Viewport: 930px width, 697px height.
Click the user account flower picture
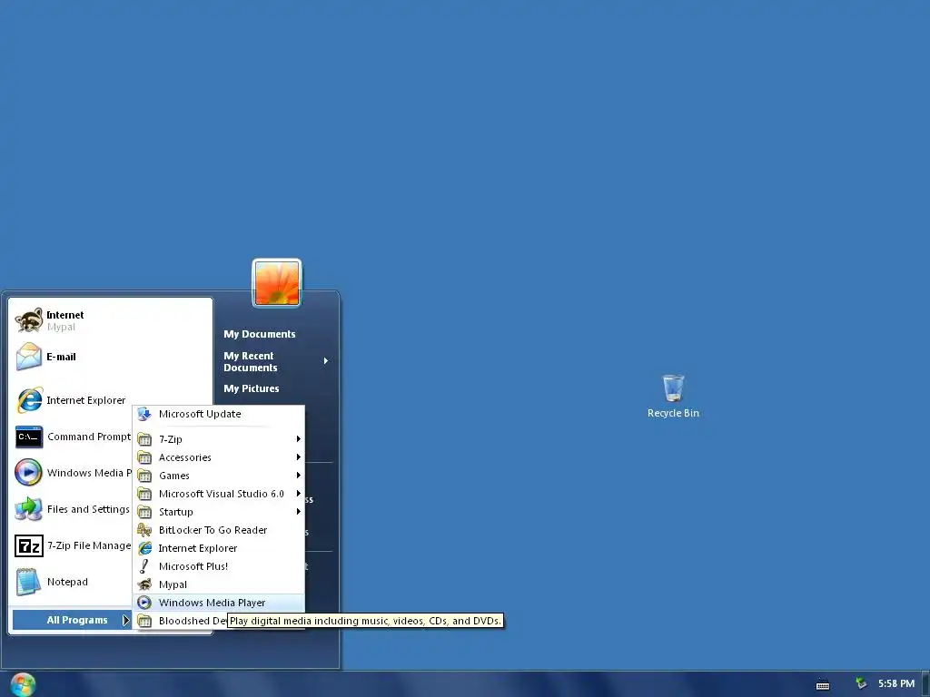click(x=277, y=283)
